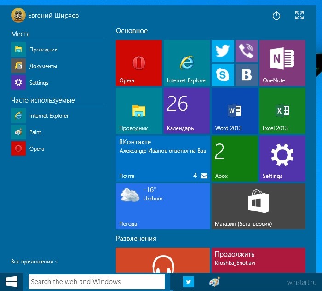
Task: Open the Погода weather tile
Action: pos(163,206)
